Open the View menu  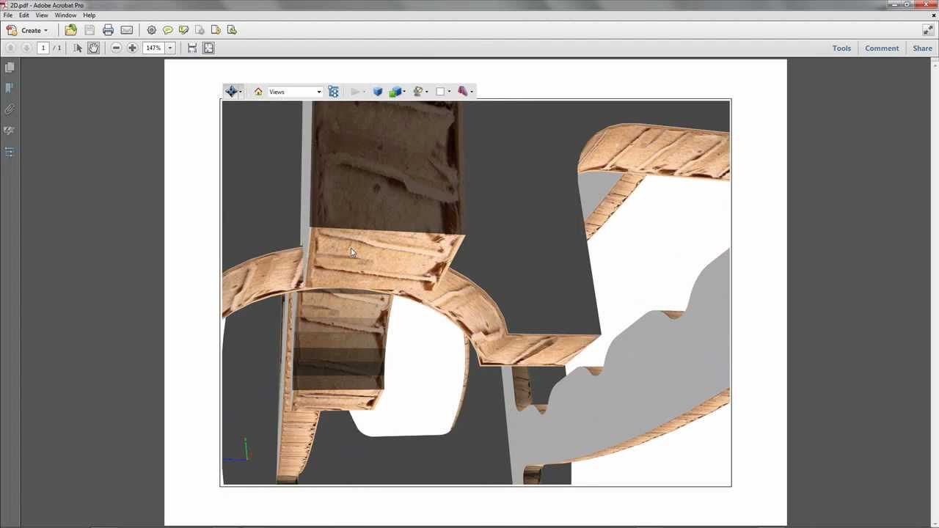tap(42, 15)
